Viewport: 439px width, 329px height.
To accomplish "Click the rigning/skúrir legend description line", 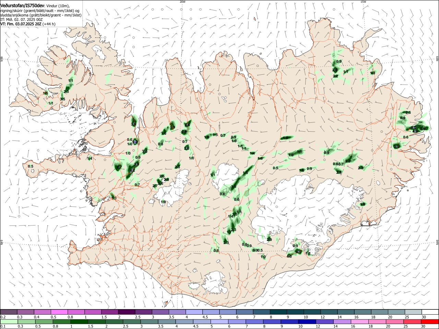I will point(40,11).
